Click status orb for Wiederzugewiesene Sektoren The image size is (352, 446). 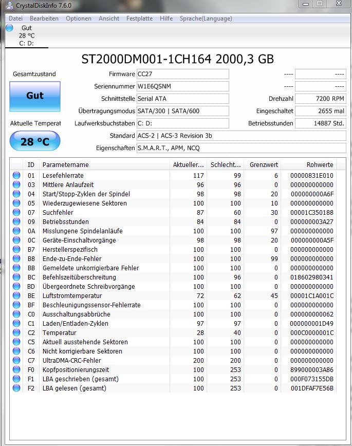tap(16, 203)
